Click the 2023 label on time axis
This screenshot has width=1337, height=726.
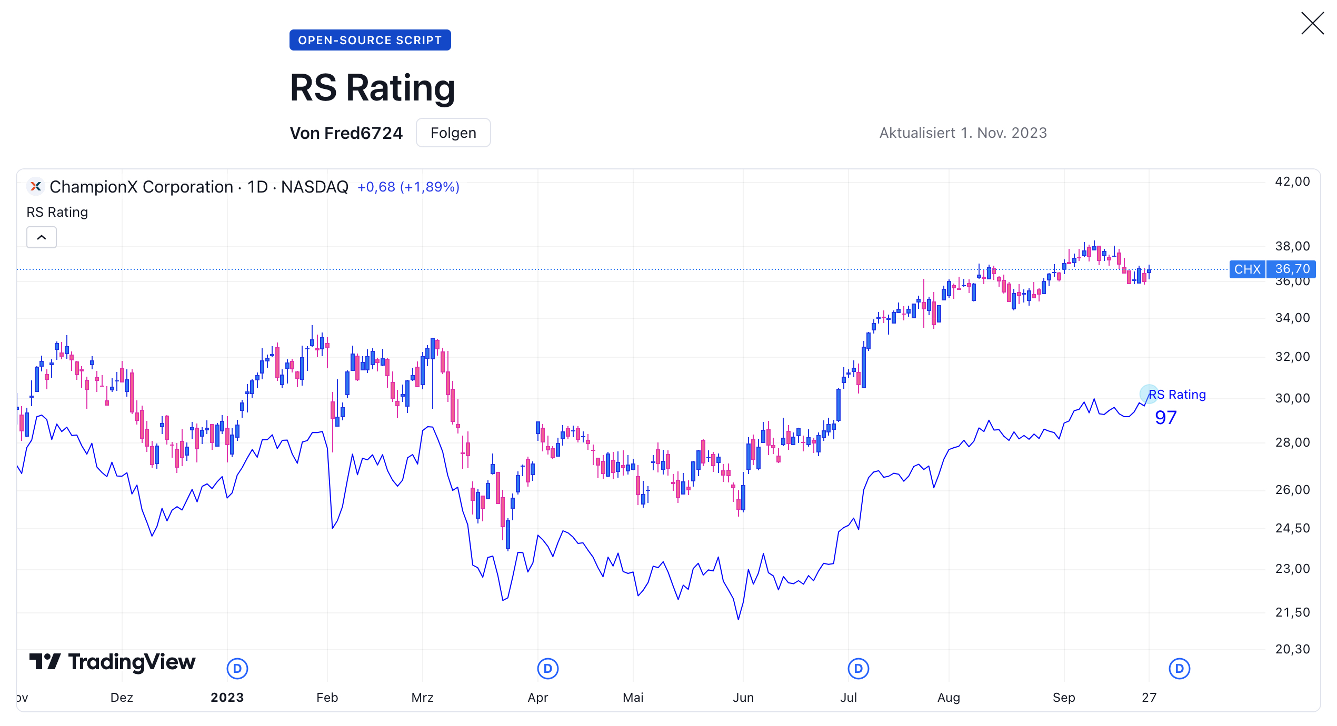tap(227, 698)
